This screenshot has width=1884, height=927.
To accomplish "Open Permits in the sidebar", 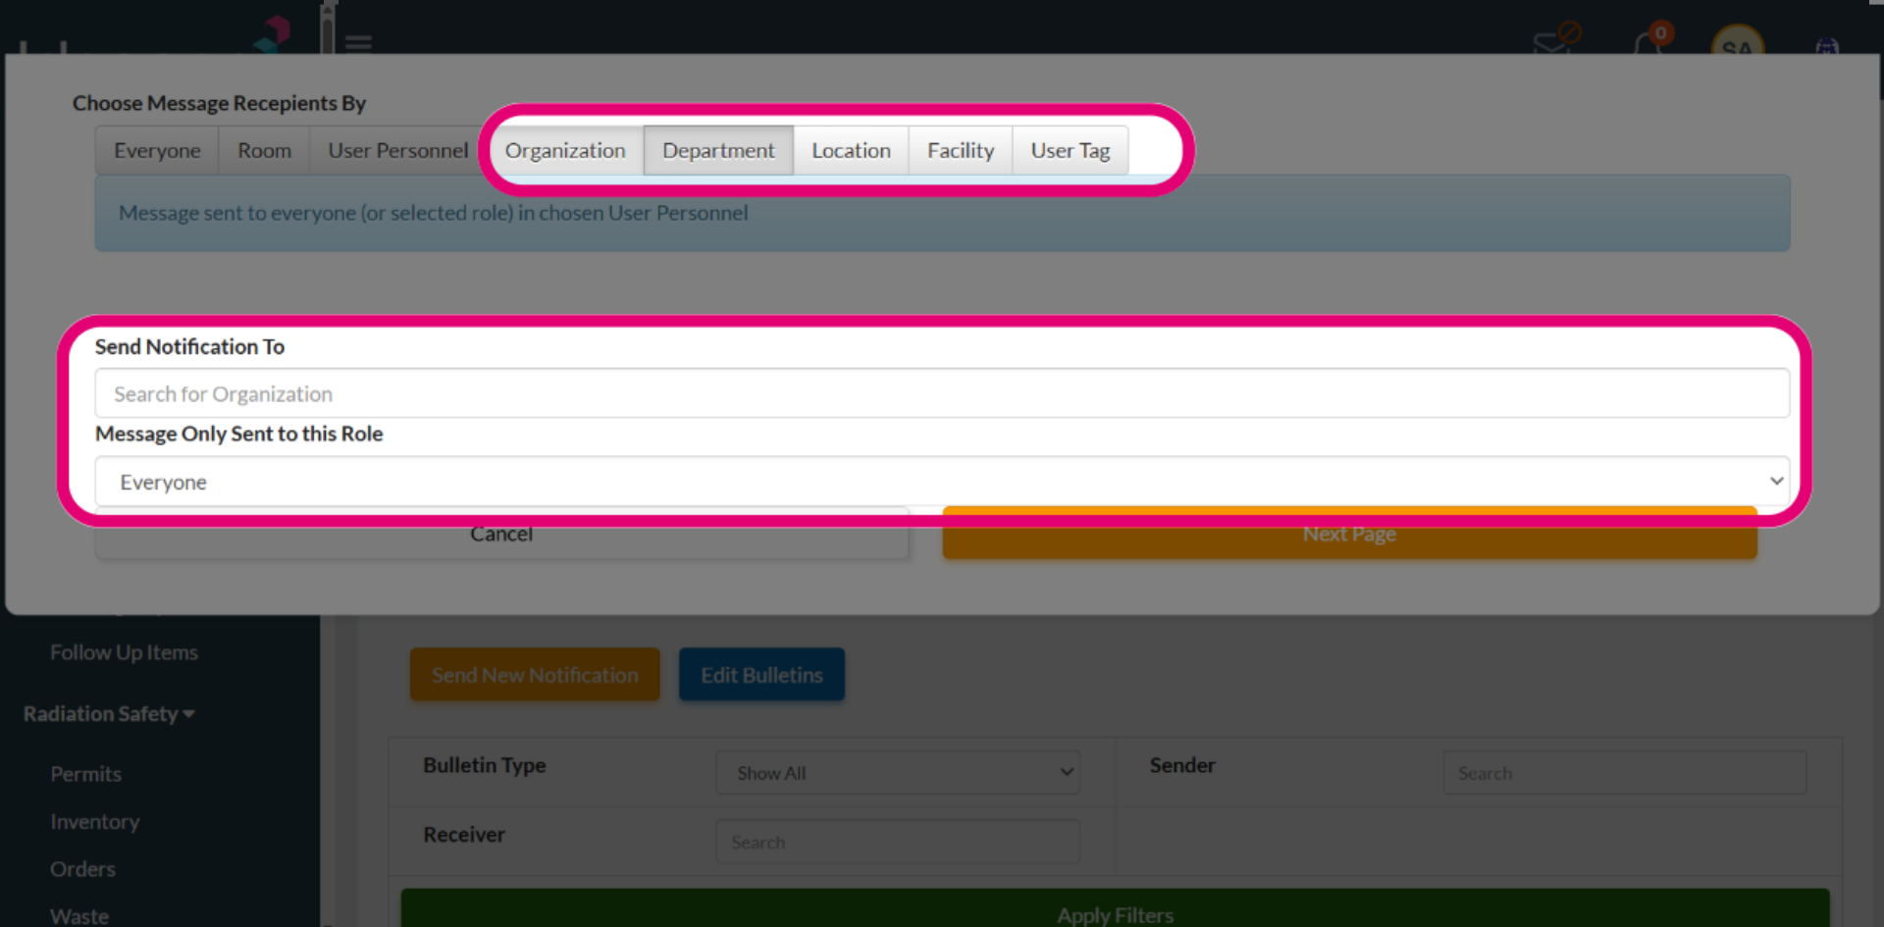I will (86, 774).
